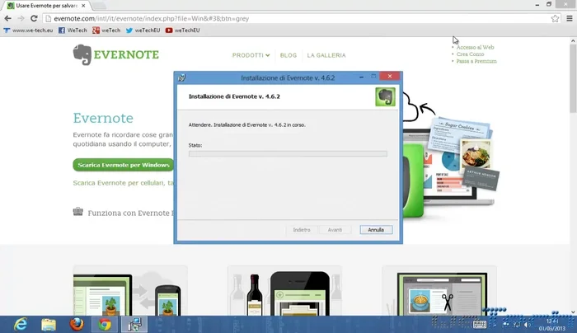Screen dimensions: 577x333
Task: Click the Crea Conto link
Action: tap(470, 54)
